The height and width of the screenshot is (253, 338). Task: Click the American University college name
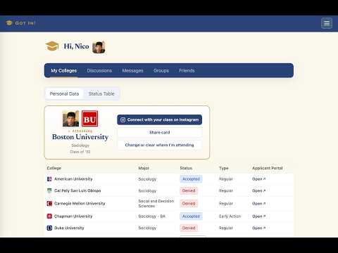tap(73, 179)
